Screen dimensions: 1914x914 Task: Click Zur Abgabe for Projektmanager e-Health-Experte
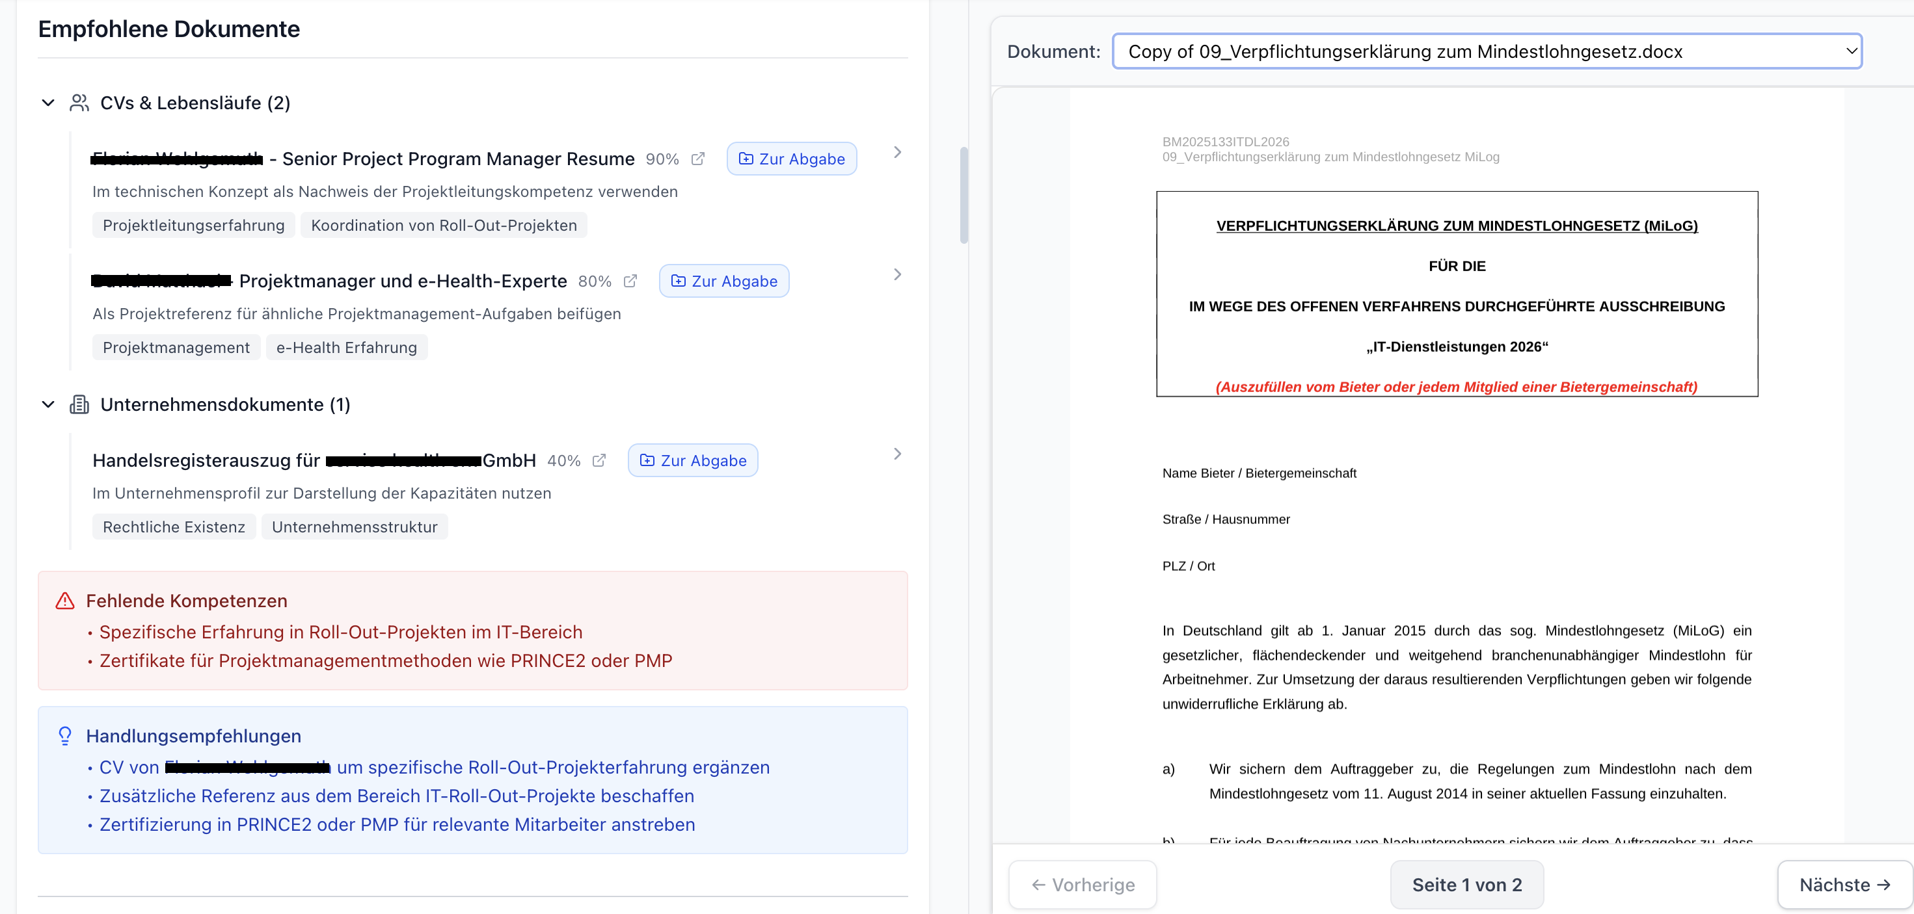click(x=723, y=281)
